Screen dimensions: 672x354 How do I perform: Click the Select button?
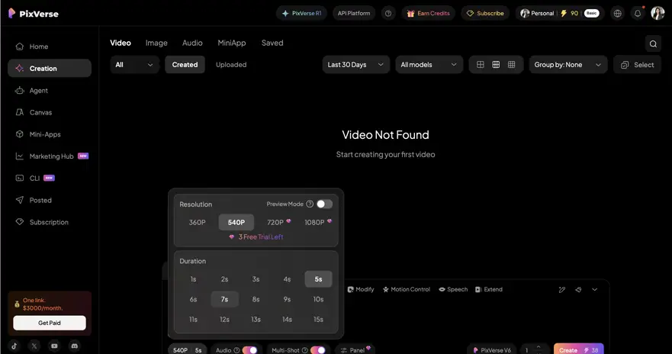pyautogui.click(x=637, y=65)
